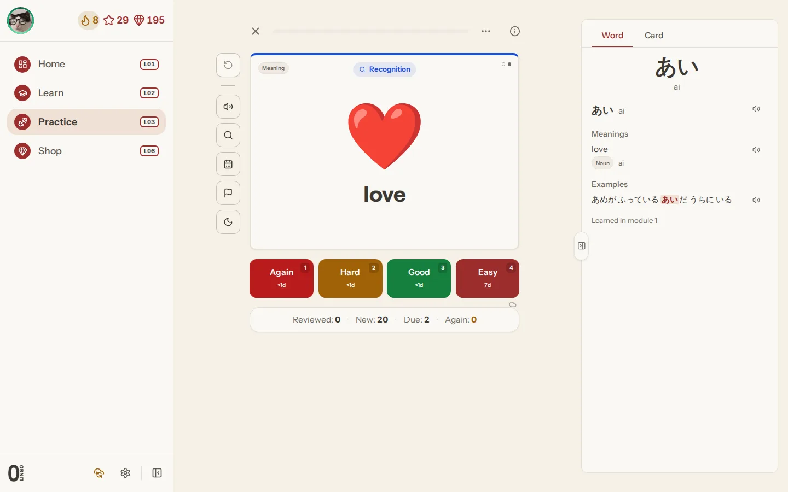Viewport: 788px width, 492px height.
Task: Click the info circle icon
Action: point(515,31)
